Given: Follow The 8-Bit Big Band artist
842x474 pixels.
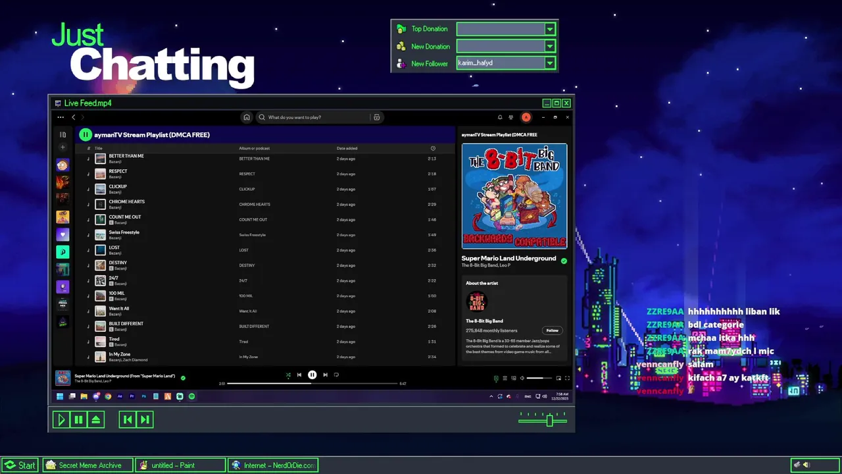Looking at the screenshot, I should (x=552, y=330).
